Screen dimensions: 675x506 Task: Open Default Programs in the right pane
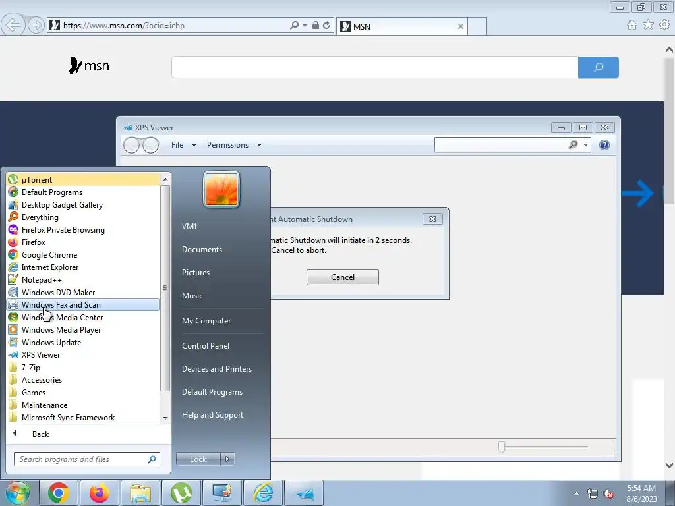212,391
